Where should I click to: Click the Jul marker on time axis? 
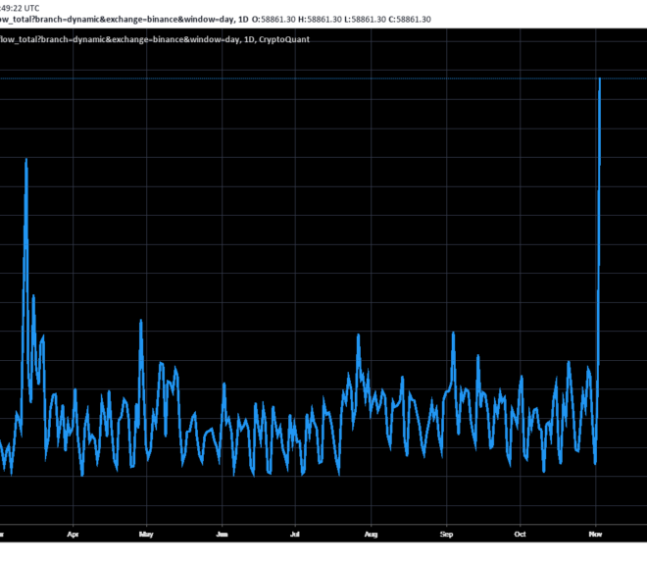[x=295, y=535]
